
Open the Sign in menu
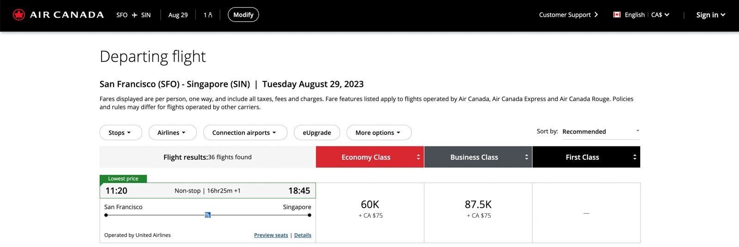[x=710, y=15]
